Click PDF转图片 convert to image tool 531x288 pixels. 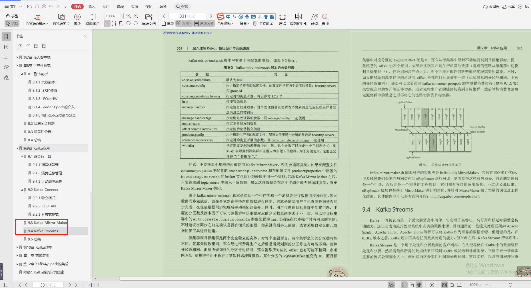click(61, 20)
